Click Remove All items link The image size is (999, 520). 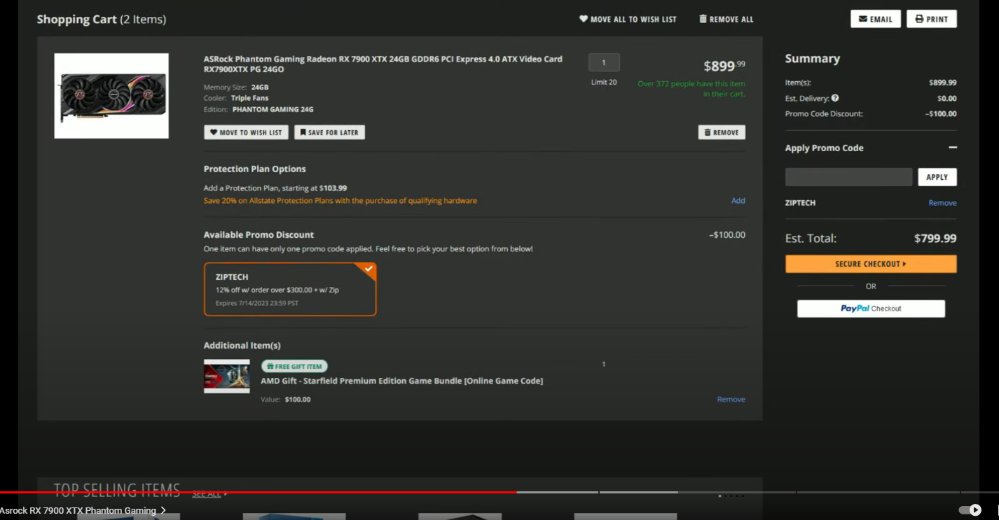point(726,20)
